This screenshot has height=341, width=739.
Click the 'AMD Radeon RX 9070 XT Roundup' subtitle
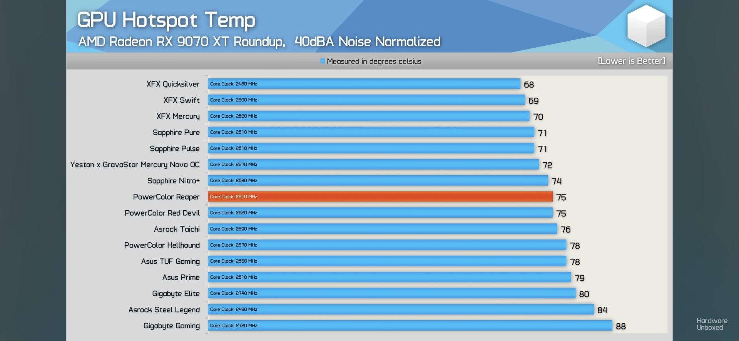tap(182, 42)
